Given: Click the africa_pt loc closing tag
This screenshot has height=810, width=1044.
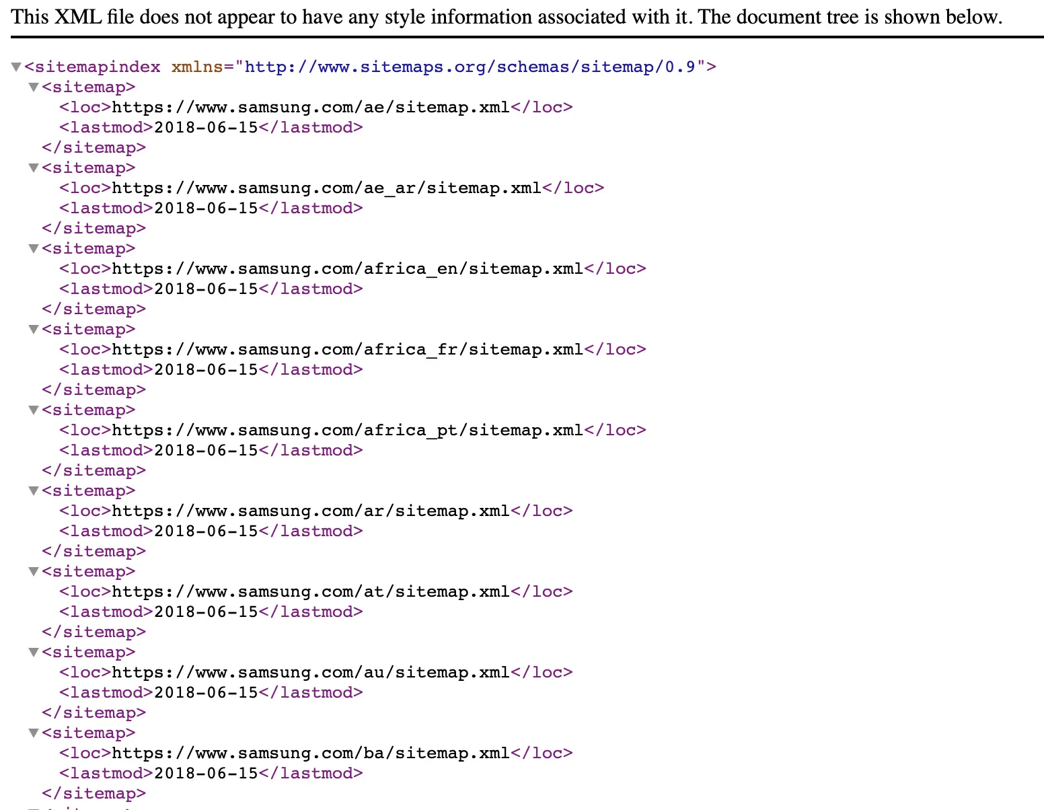Looking at the screenshot, I should pyautogui.click(x=616, y=430).
